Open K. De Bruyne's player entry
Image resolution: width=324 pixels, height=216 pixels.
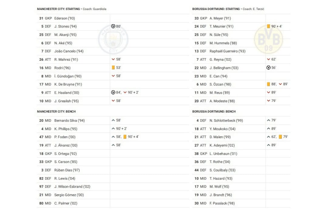click(x=64, y=84)
